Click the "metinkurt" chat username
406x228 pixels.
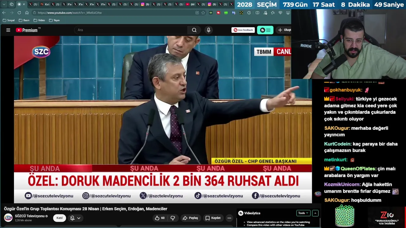(336, 160)
